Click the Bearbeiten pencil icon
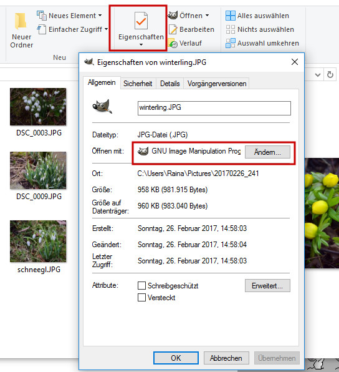The width and height of the screenshot is (339, 372). (x=173, y=29)
